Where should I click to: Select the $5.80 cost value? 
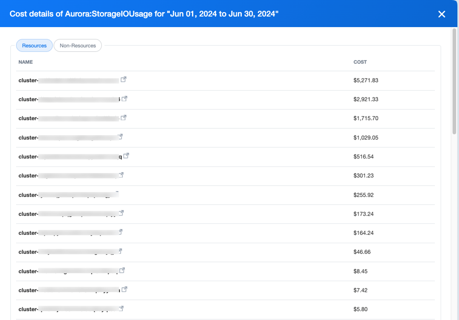(x=360, y=309)
